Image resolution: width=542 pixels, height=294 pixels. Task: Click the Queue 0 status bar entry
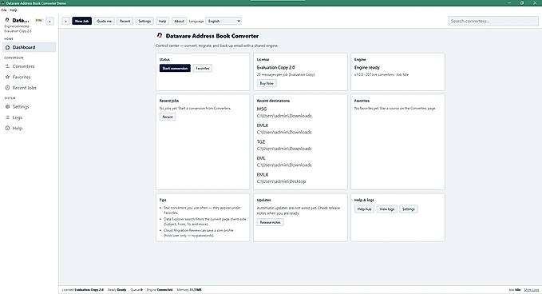136,290
